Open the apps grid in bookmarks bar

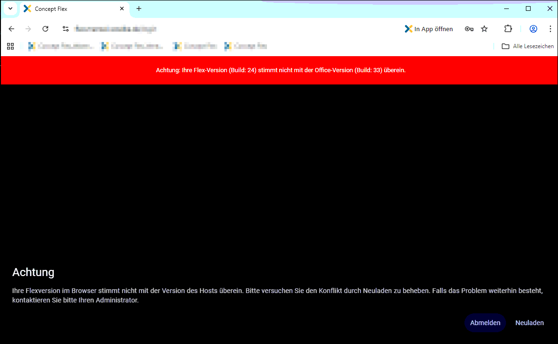coord(10,46)
